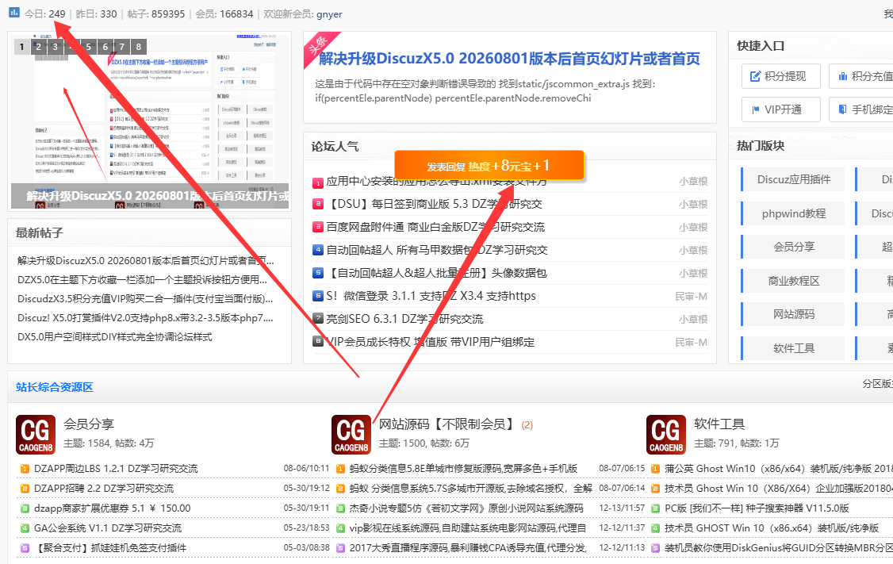Viewport: 893px width, 564px height.
Task: Click rank 6 badge beside S! 微信登录
Action: 318,296
